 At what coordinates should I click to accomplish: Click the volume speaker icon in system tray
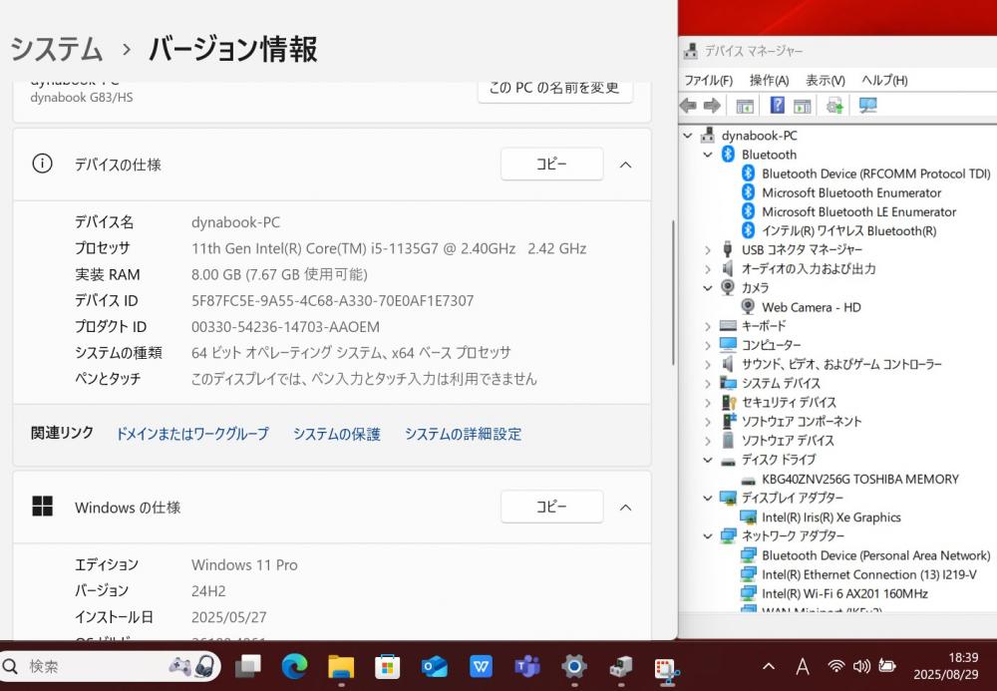click(861, 665)
